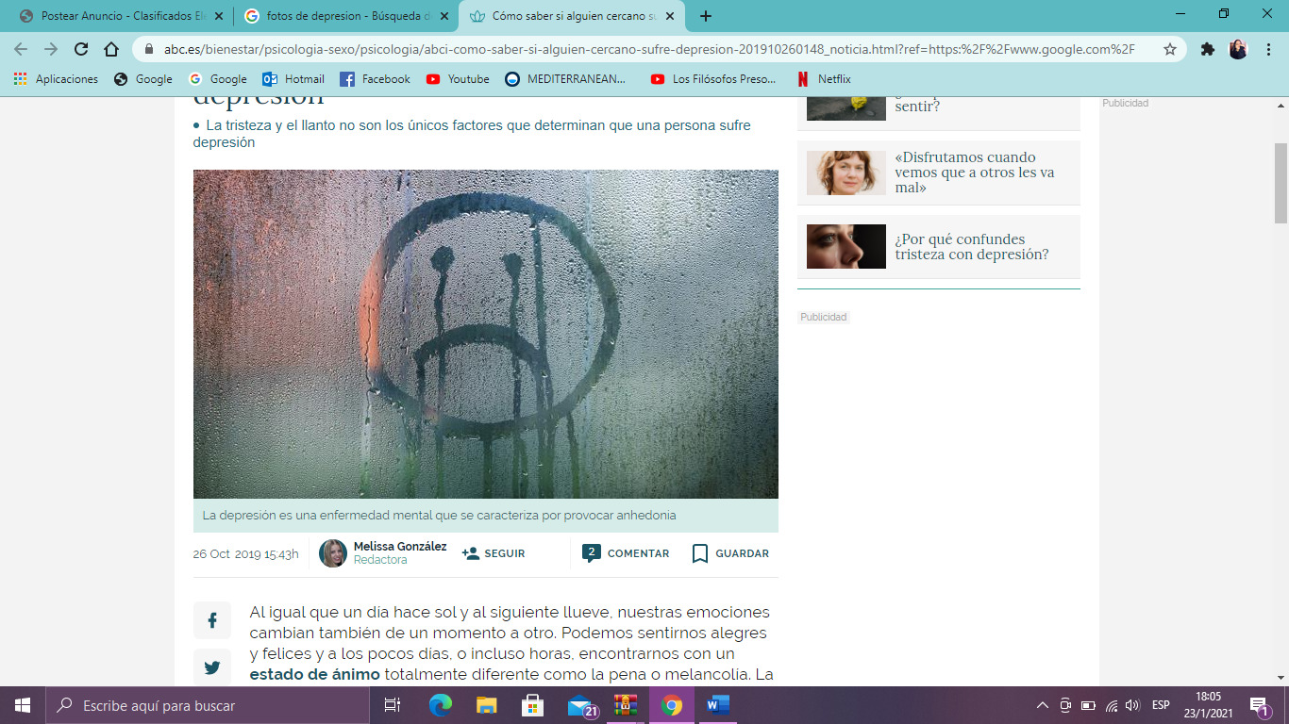This screenshot has height=724, width=1289.
Task: Open article '¿Por qué confundes tristeza con depresión?'
Action: pos(972,247)
